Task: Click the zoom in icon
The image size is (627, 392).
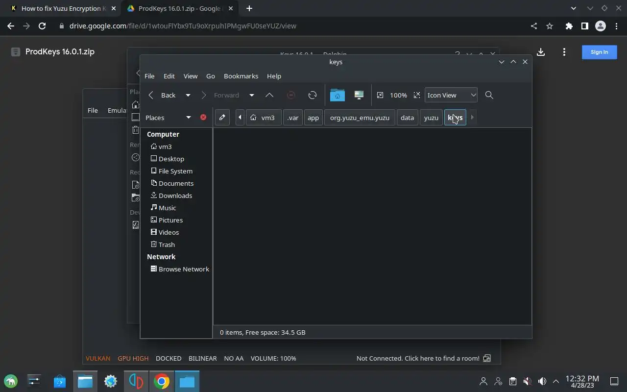Action: 417,95
